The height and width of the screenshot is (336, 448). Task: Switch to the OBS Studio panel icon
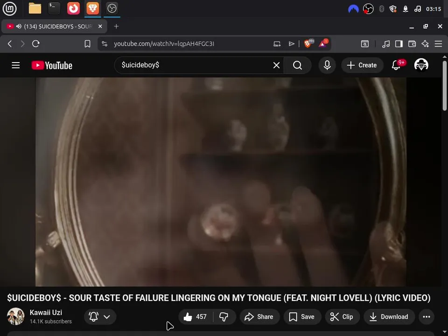[x=112, y=8]
